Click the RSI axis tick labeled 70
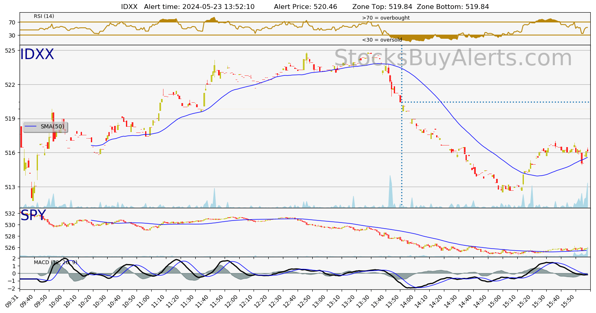This screenshot has width=596, height=313. point(12,22)
